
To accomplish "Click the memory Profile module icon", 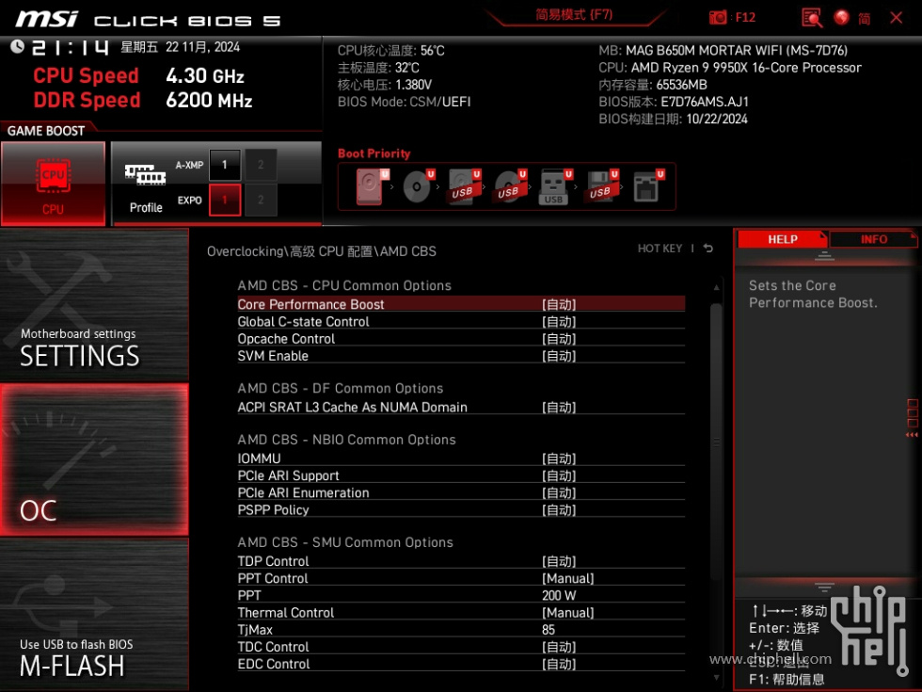I will [145, 175].
